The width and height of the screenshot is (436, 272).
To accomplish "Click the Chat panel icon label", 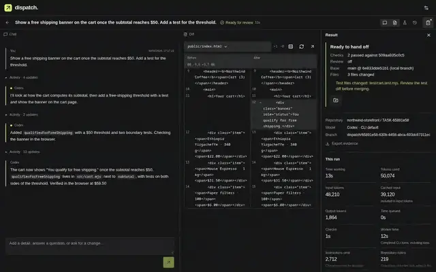I will point(10,34).
